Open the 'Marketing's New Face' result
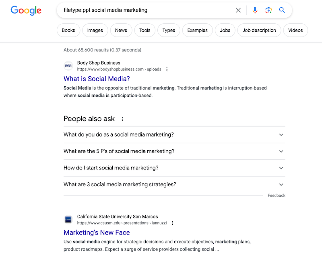 tap(97, 232)
